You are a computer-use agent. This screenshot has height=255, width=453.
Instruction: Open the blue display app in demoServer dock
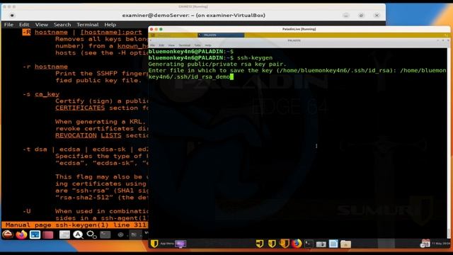pyautogui.click(x=35, y=234)
